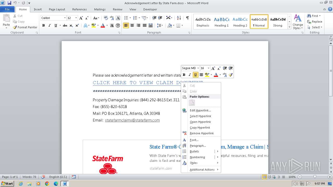Apply subscript formatting
Image resolution: width=333 pixels, height=187 pixels.
point(71,25)
